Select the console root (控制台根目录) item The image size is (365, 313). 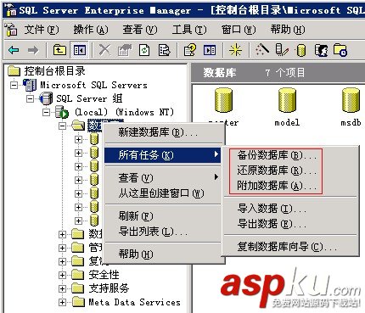pyautogui.click(x=54, y=71)
